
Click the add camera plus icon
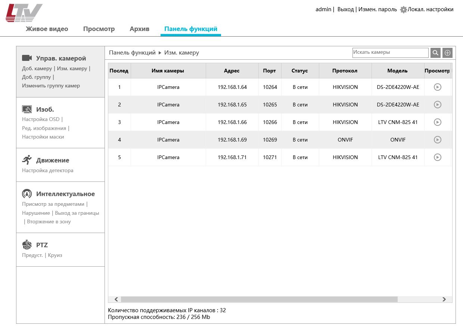[x=447, y=53]
